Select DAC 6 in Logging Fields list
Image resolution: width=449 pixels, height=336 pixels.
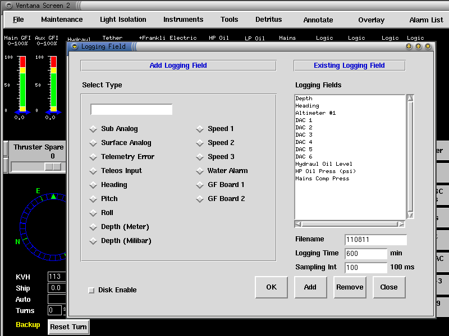pos(350,157)
